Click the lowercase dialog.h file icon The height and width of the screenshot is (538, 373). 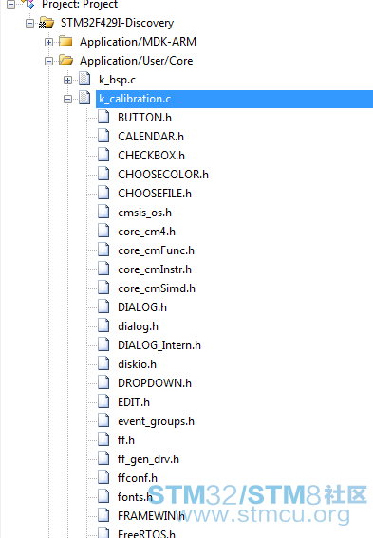[103, 325]
